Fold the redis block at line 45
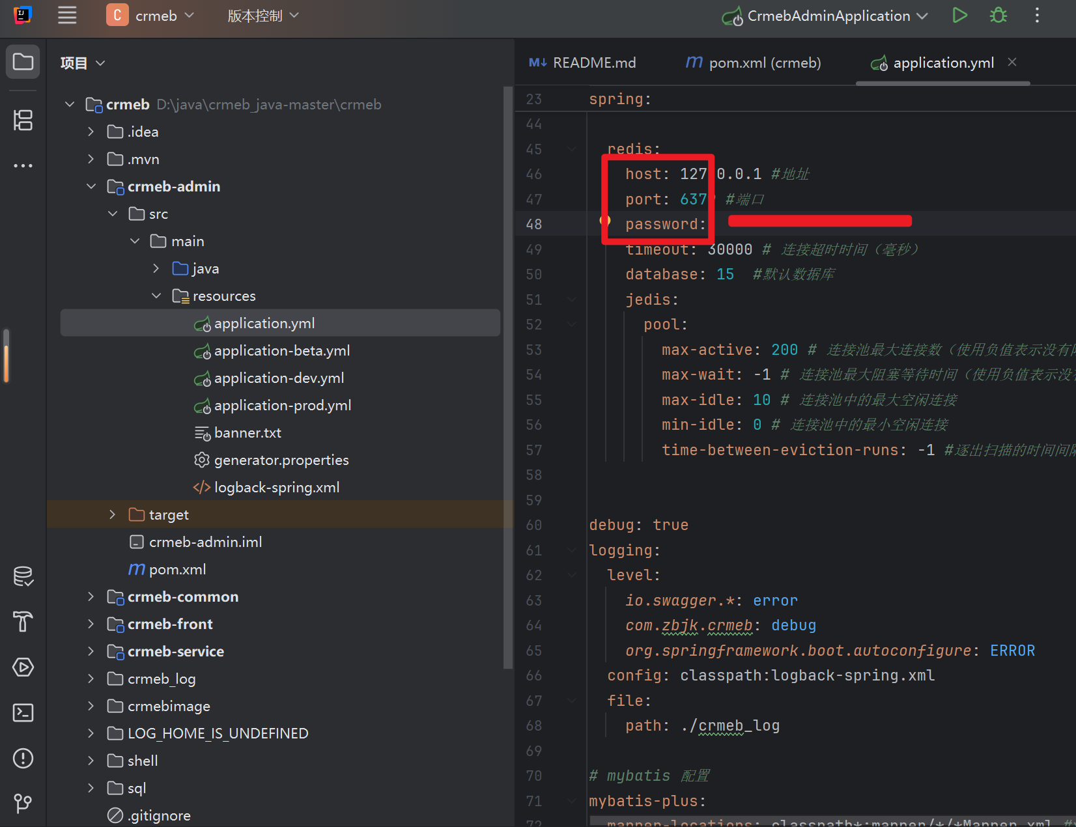1076x827 pixels. click(572, 149)
